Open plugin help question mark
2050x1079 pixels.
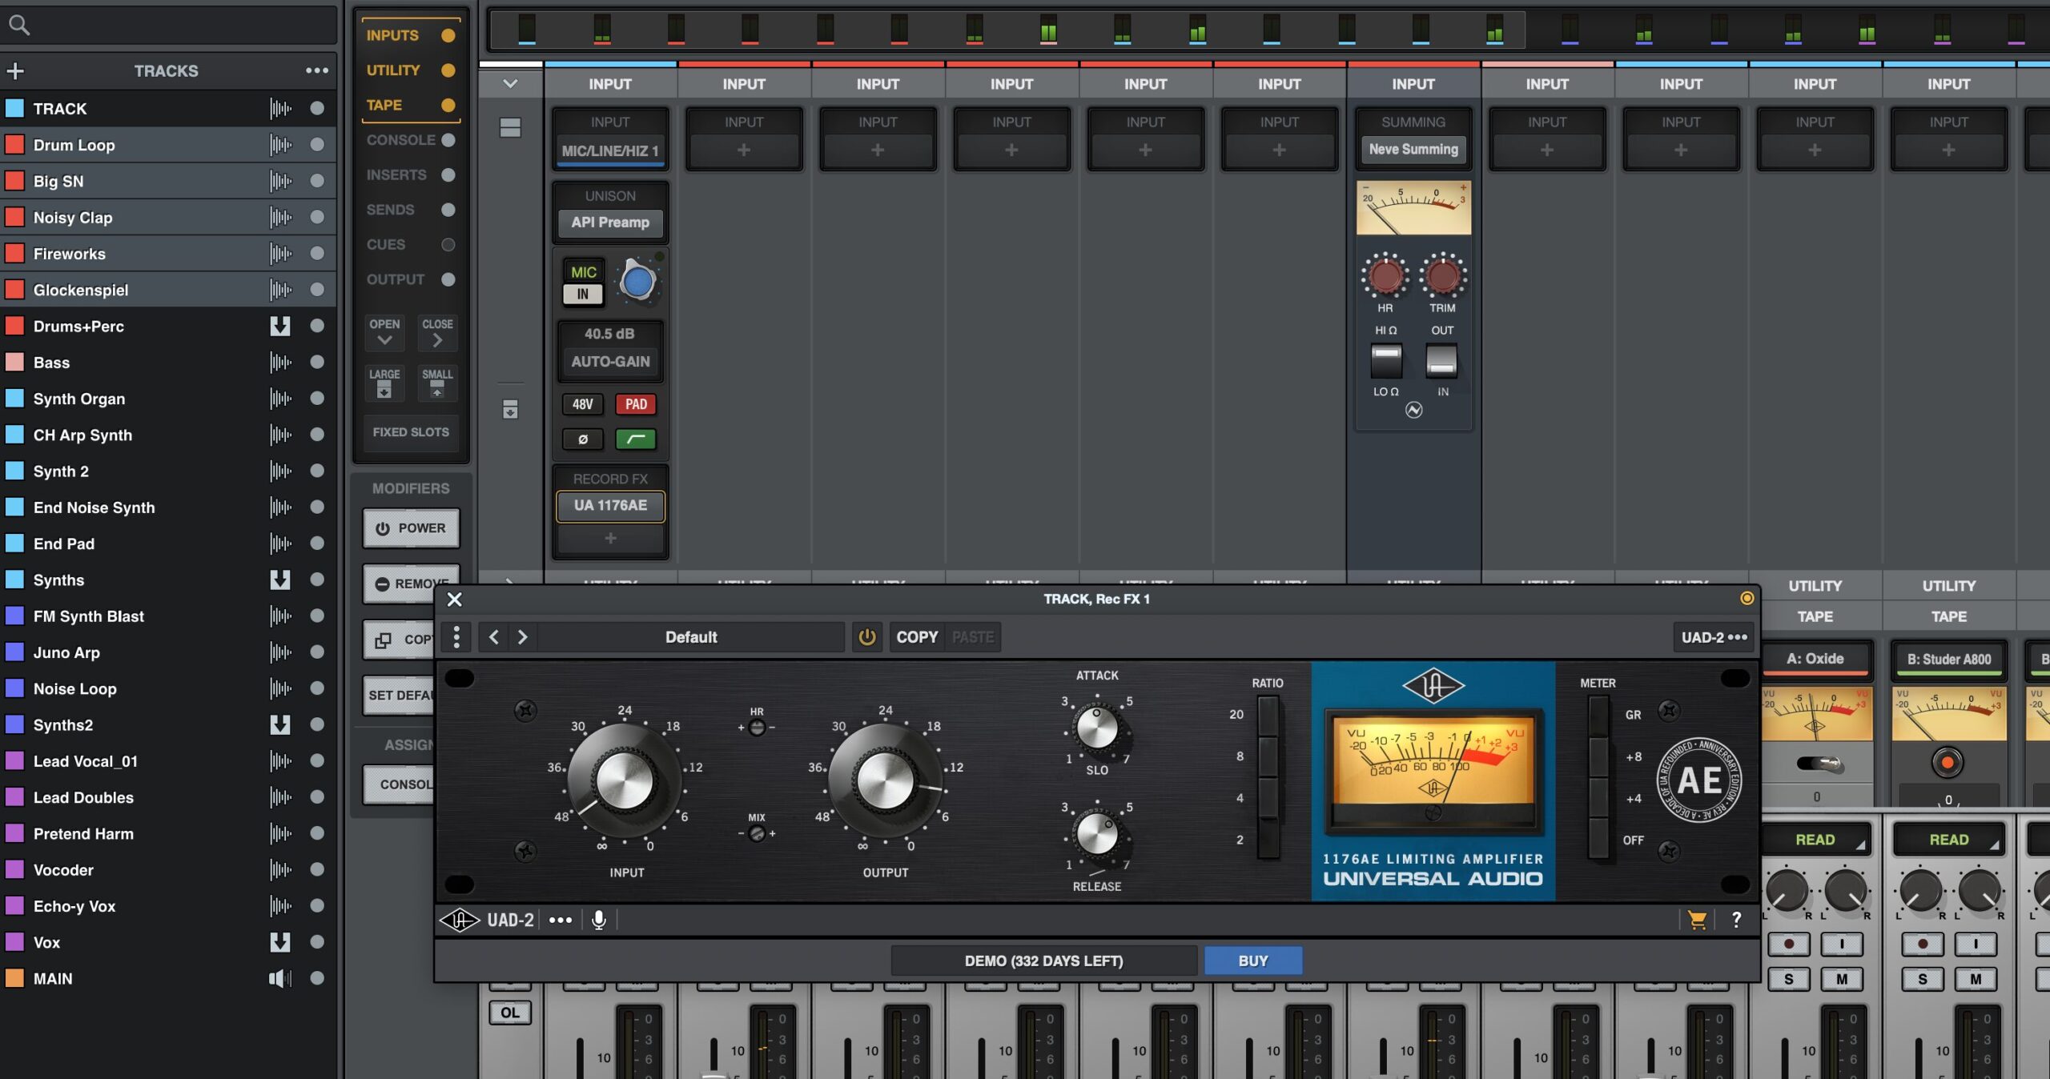coord(1736,921)
